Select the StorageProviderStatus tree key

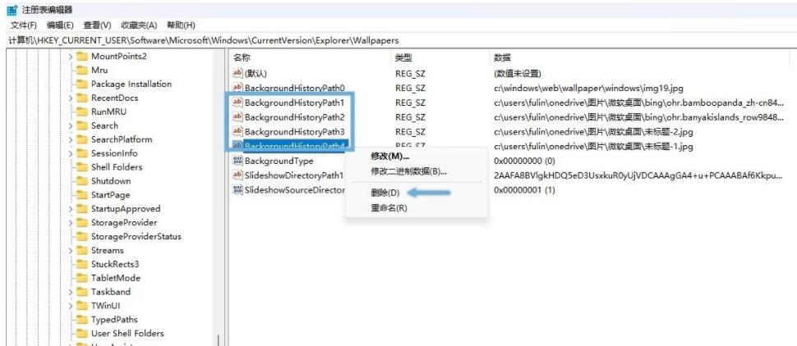point(136,236)
